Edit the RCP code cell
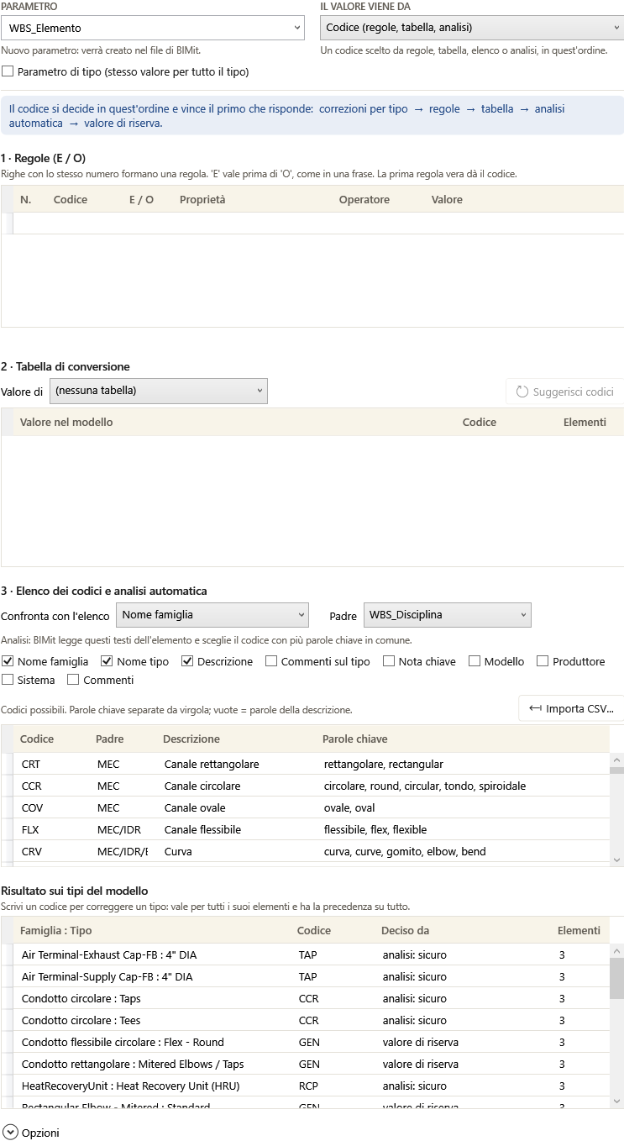Image resolution: width=624 pixels, height=1141 pixels. 333,1086
